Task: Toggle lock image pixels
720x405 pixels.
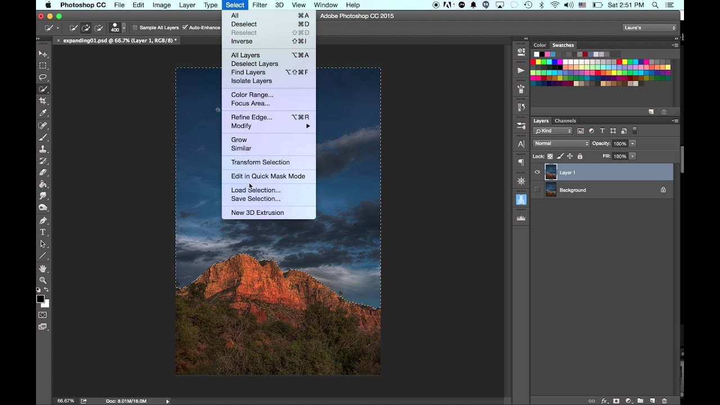Action: coord(560,156)
